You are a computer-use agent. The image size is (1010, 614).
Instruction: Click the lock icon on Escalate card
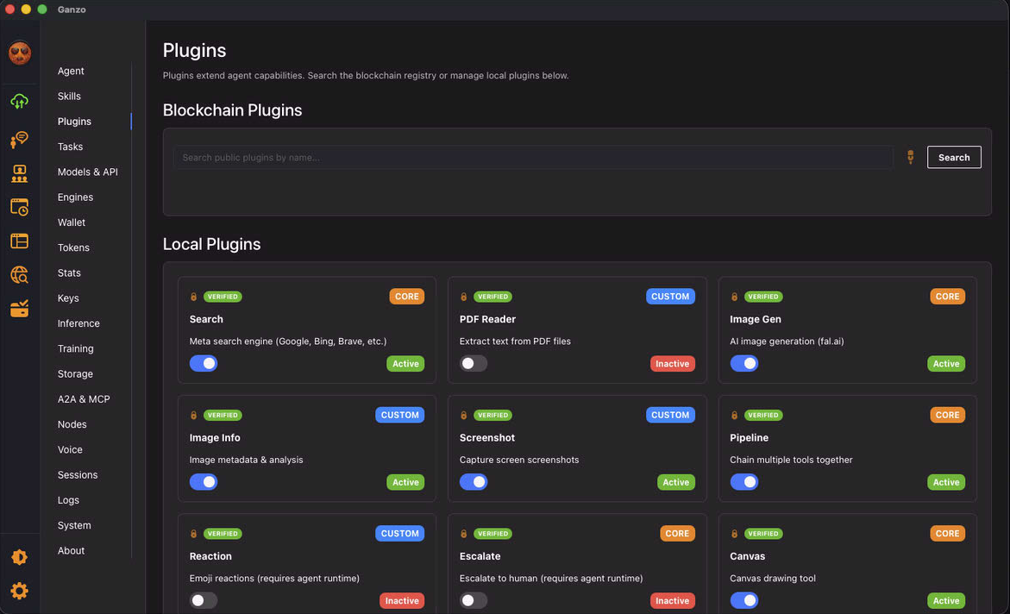pyautogui.click(x=463, y=534)
